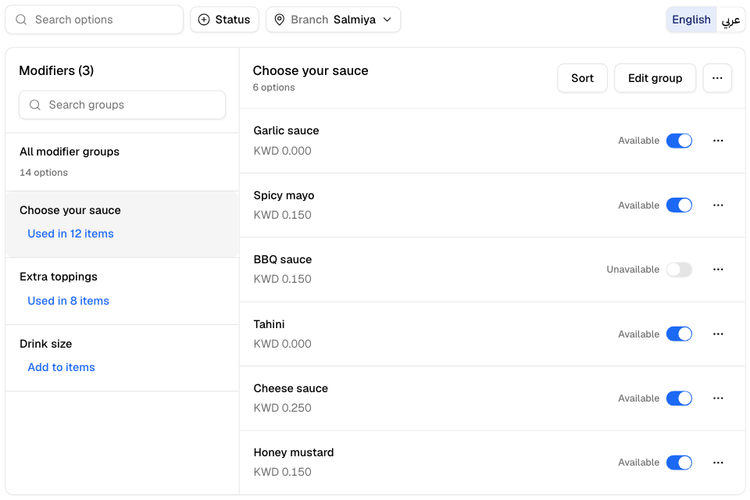Expand the Branch Salmiya dropdown
This screenshot has height=500, width=750.
click(x=333, y=20)
